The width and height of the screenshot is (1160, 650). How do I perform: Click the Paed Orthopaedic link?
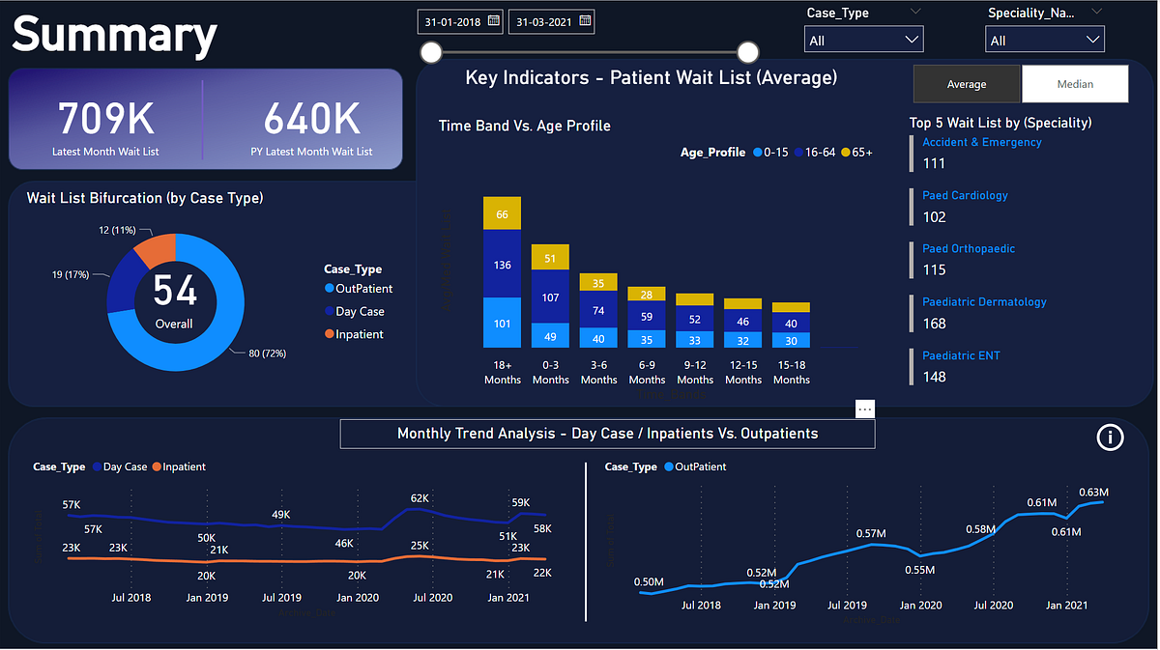click(x=968, y=248)
